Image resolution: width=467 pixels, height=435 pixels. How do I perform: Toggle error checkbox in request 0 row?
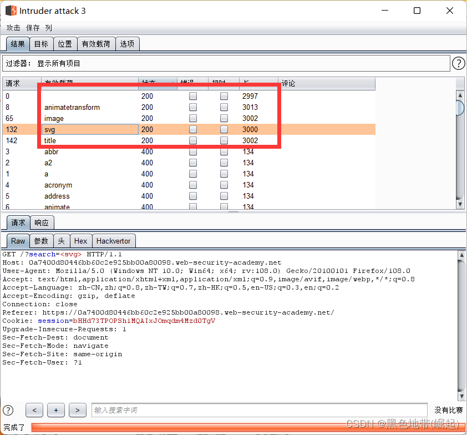click(x=193, y=96)
